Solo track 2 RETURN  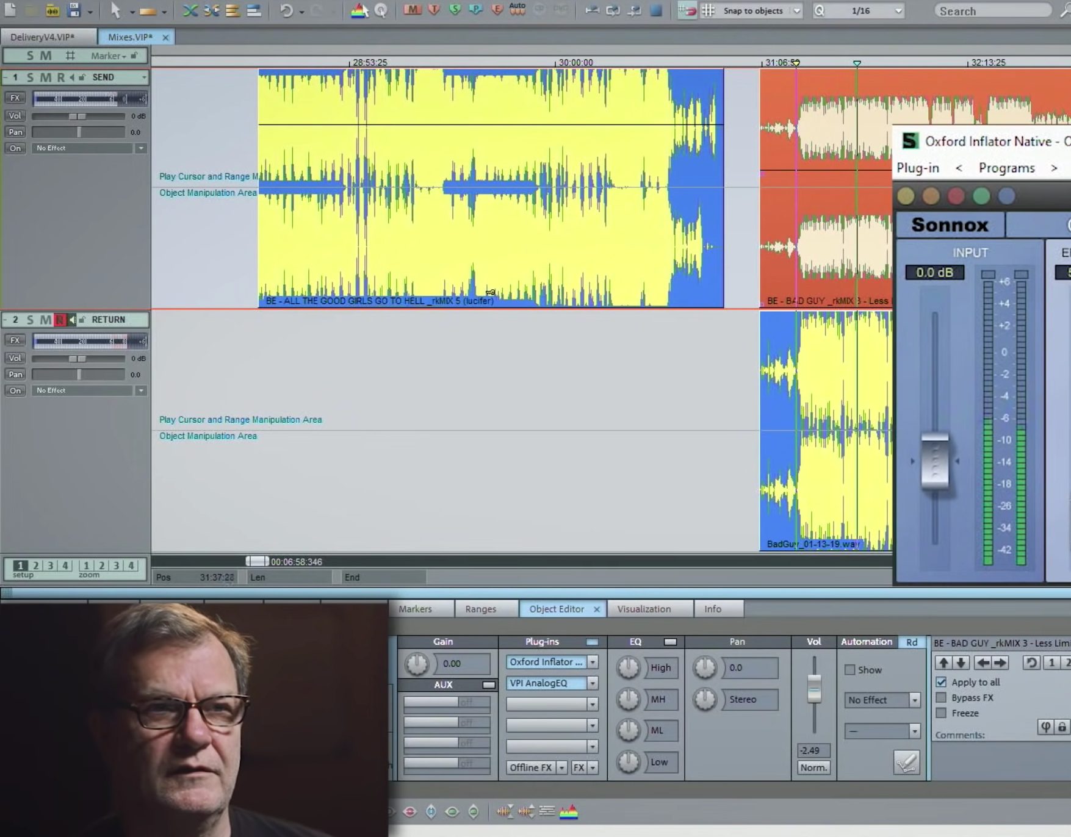click(x=30, y=320)
